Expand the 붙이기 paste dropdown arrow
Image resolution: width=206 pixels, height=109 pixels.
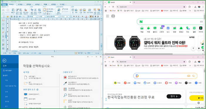[x=13, y=14]
